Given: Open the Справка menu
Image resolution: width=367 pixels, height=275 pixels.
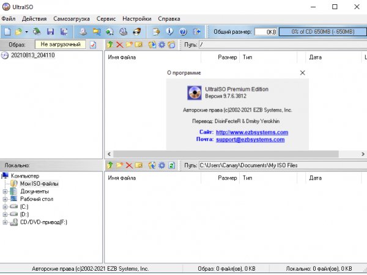Looking at the screenshot, I should pyautogui.click(x=169, y=19).
